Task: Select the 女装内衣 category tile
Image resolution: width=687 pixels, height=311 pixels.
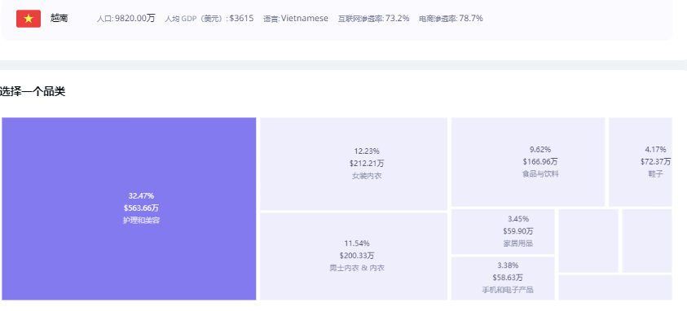Action: coord(354,164)
